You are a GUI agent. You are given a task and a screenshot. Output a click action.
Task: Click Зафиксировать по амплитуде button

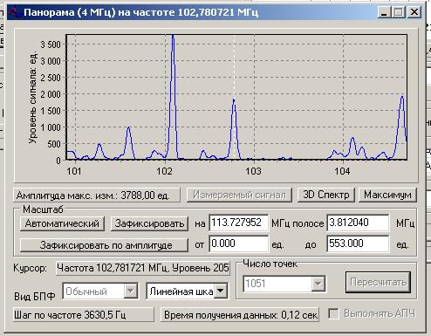click(104, 245)
